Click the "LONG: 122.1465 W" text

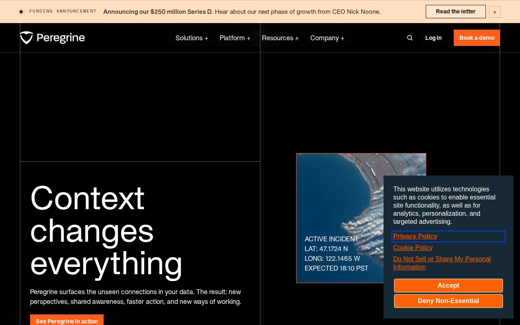(x=332, y=258)
